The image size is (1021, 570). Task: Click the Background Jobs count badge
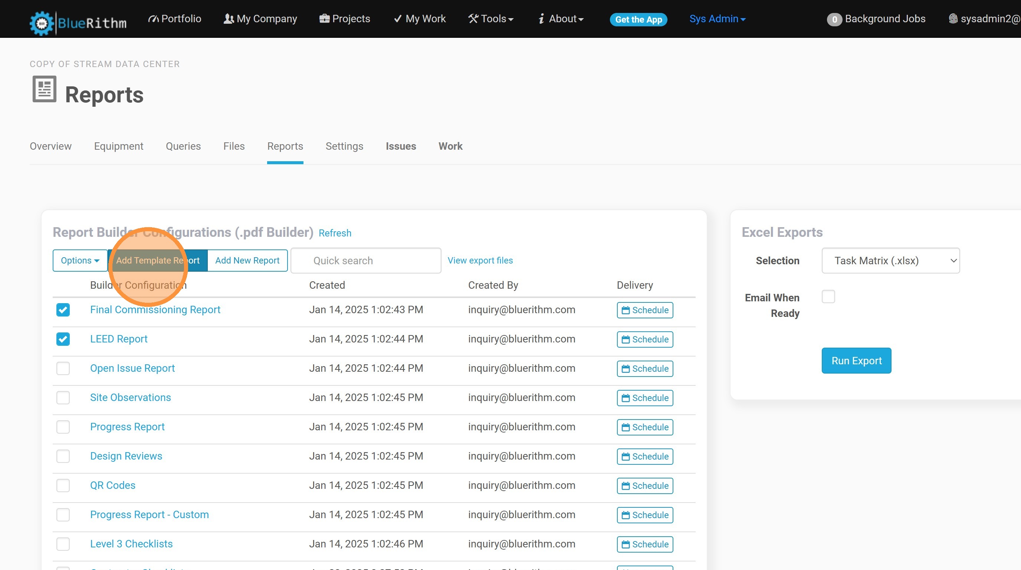[x=834, y=19]
